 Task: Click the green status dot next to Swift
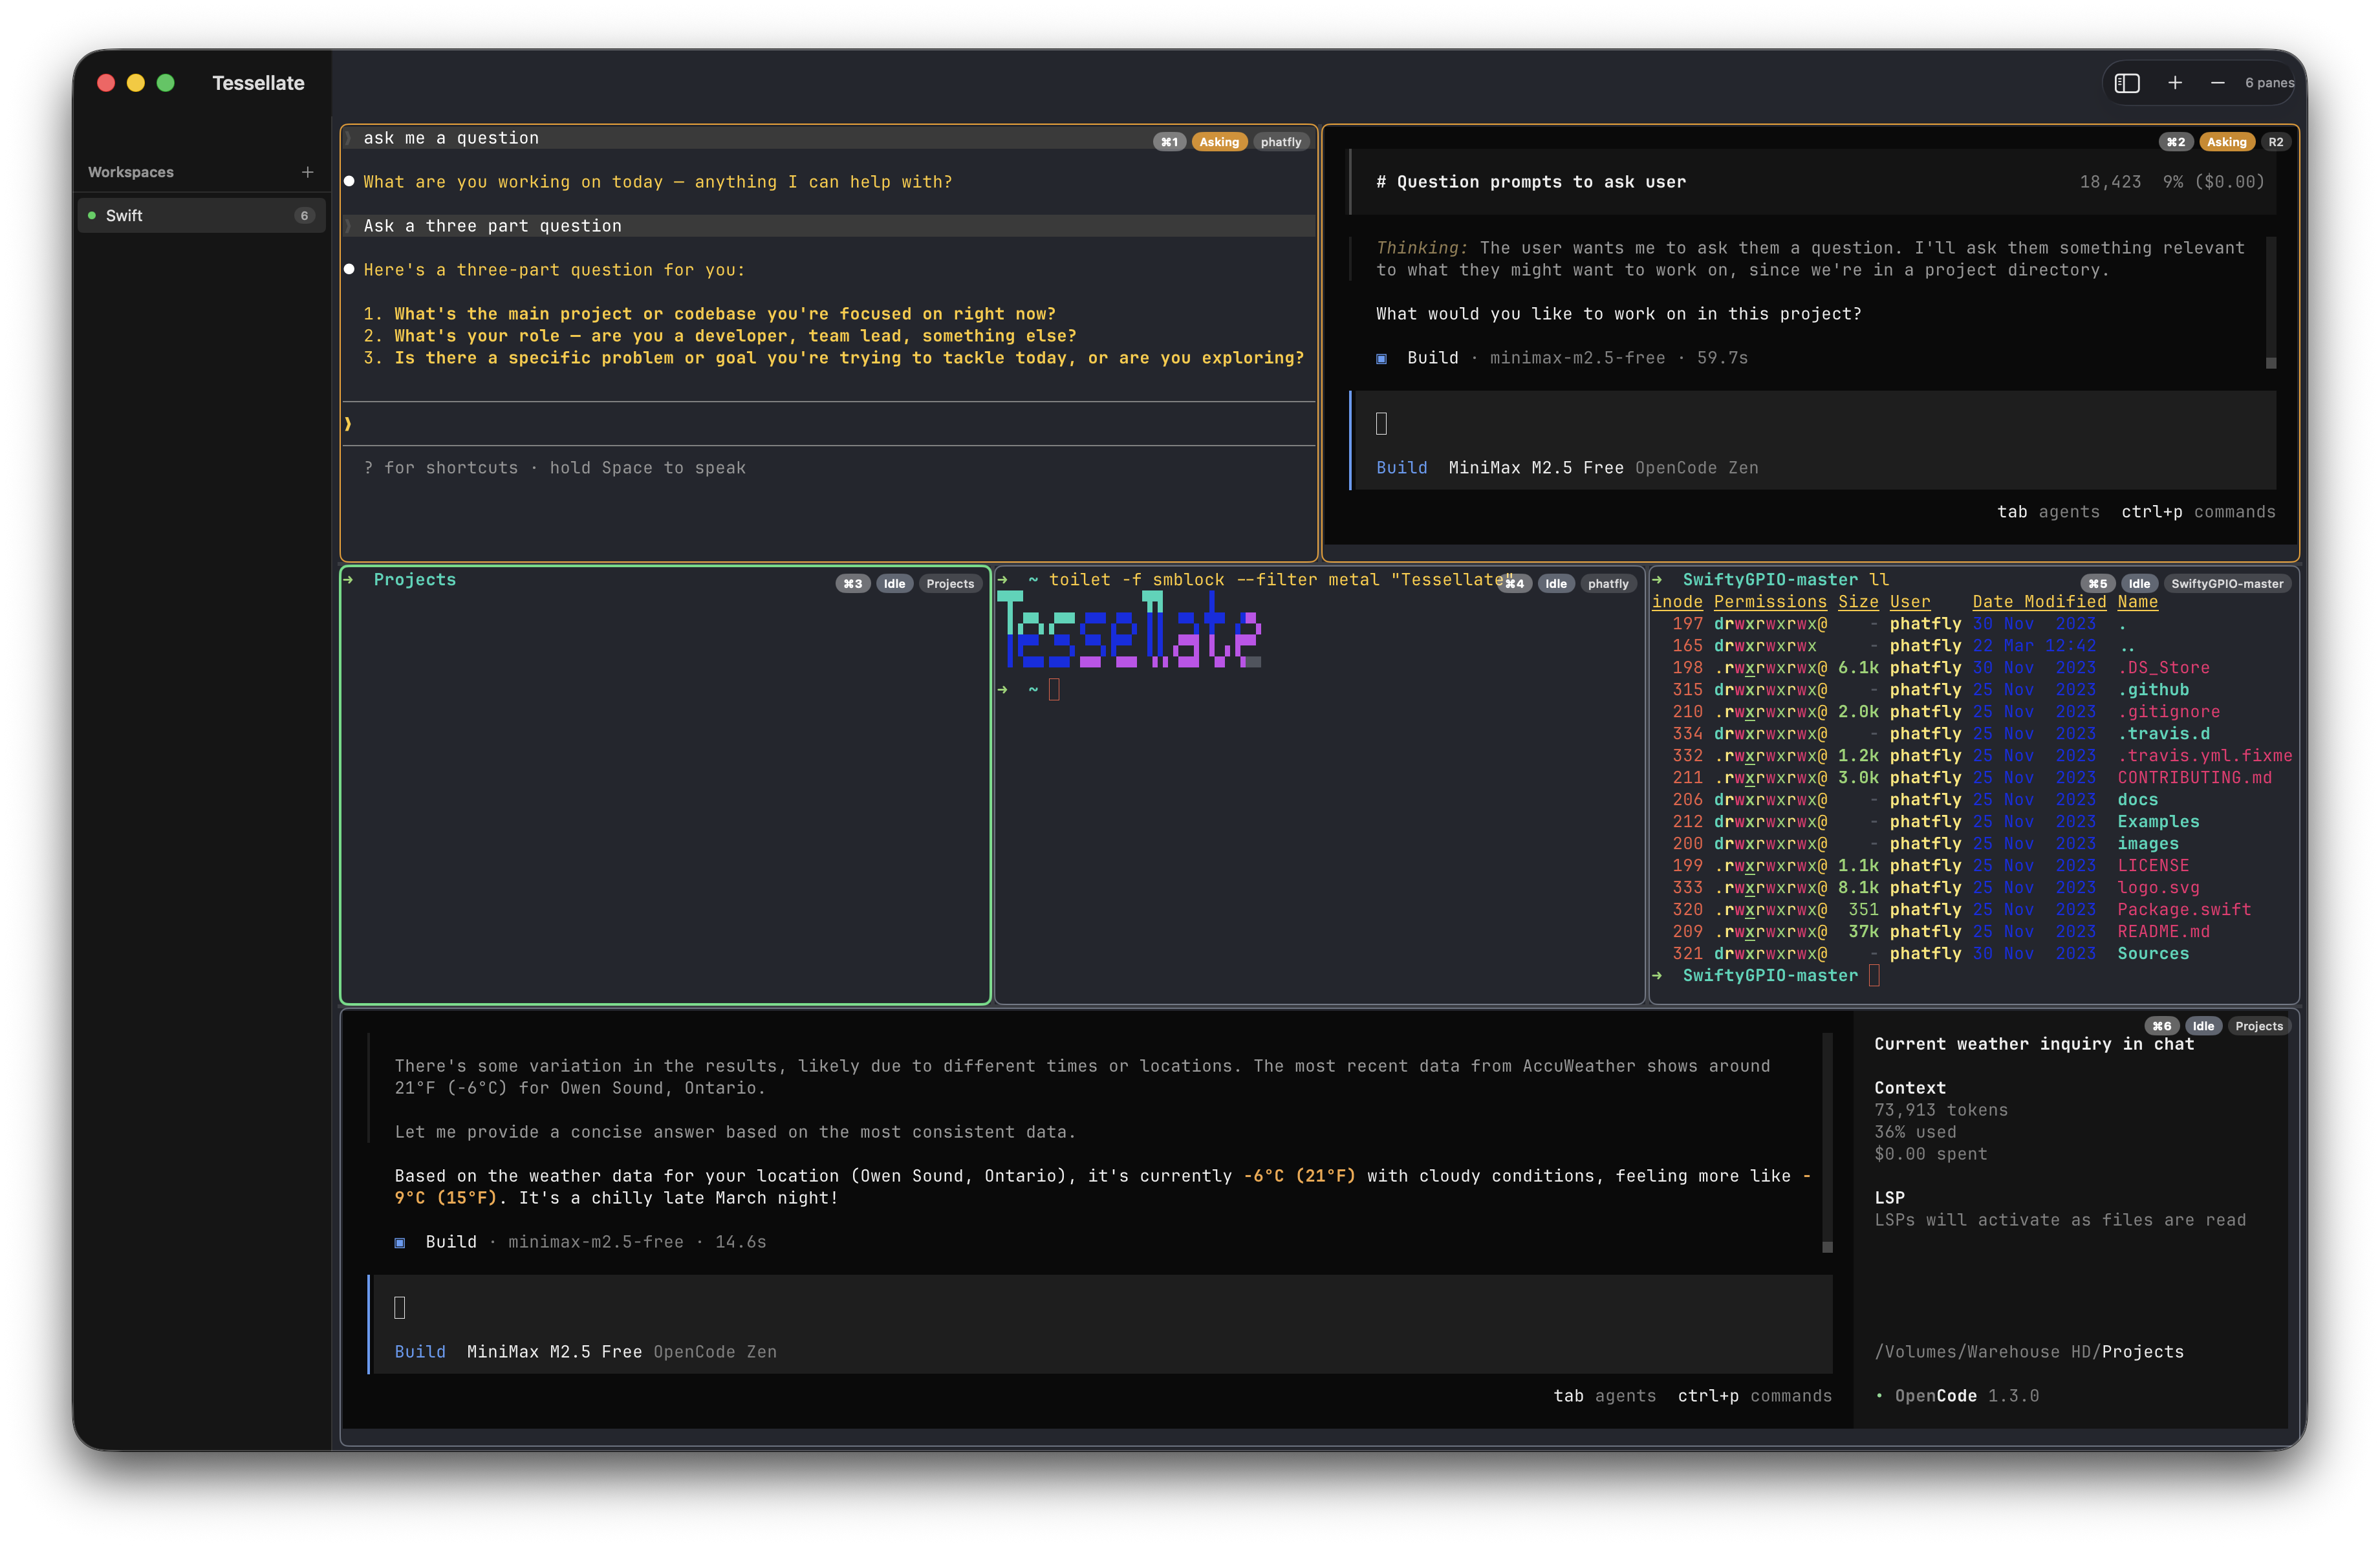[91, 214]
